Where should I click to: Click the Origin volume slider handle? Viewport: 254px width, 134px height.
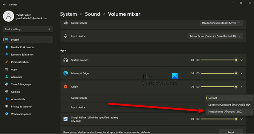[236, 87]
